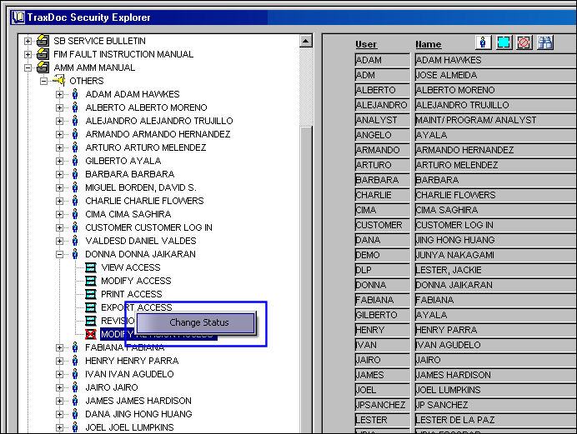Click the DEMO user field

pos(383,255)
